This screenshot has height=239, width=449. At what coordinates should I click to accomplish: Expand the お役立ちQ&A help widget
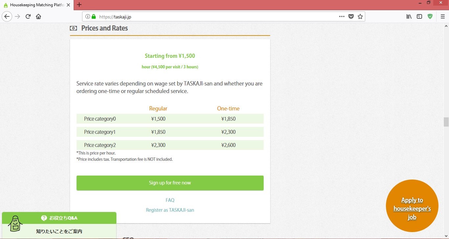click(59, 218)
